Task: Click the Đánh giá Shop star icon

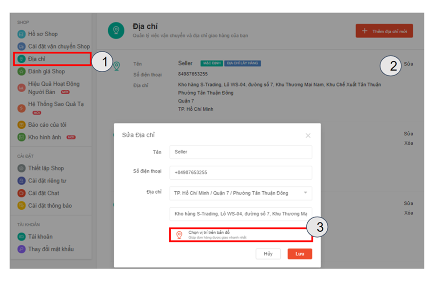Action: [x=21, y=72]
